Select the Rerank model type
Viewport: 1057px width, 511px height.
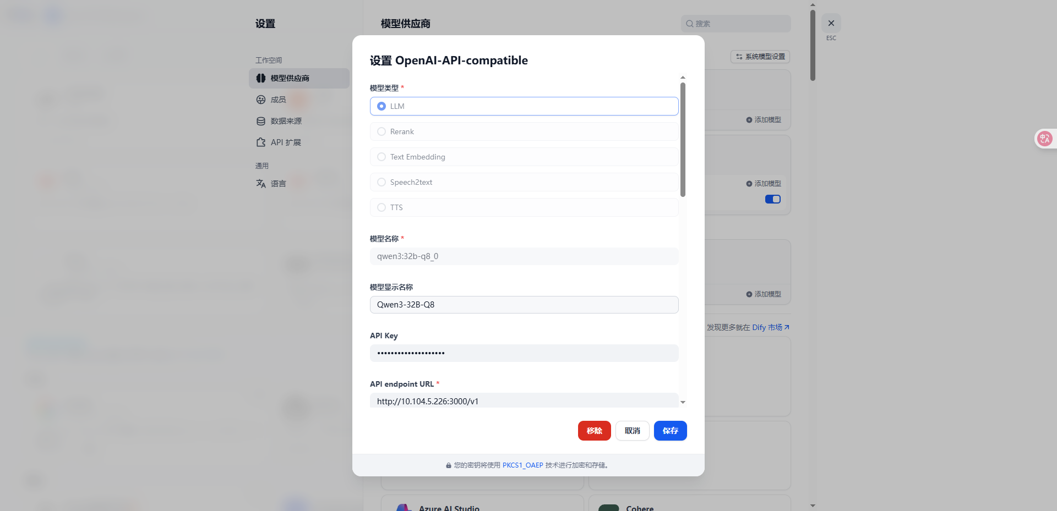382,131
